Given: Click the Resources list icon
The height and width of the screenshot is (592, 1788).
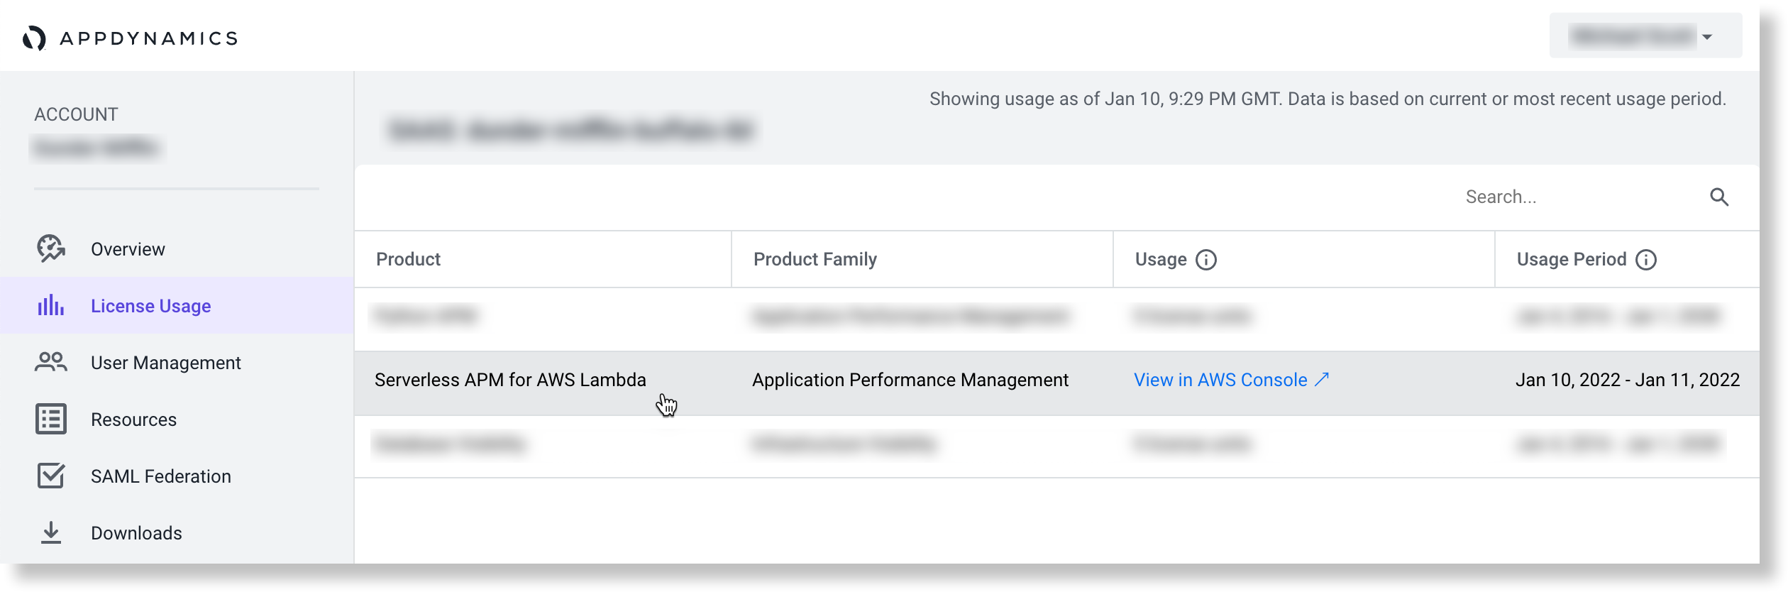Looking at the screenshot, I should pyautogui.click(x=51, y=420).
